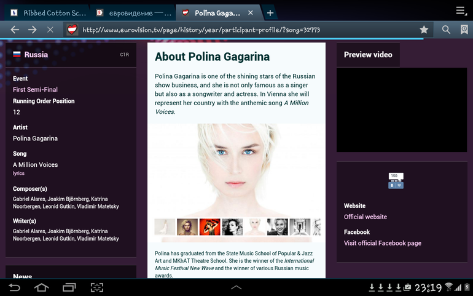Expand the bottom panel chevron
473x296 pixels.
pyautogui.click(x=237, y=287)
